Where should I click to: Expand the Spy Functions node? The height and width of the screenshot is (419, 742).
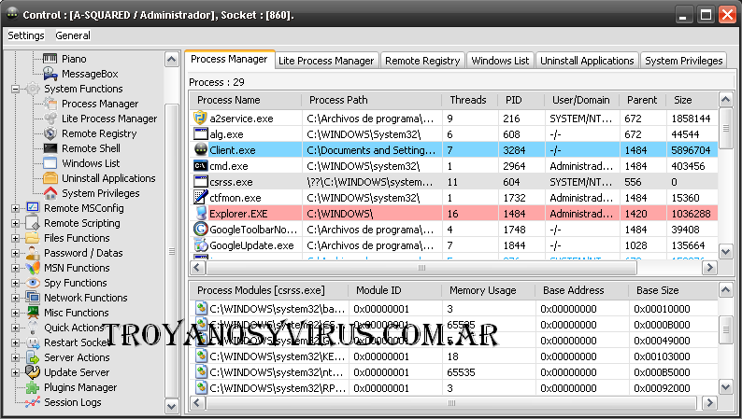(15, 283)
